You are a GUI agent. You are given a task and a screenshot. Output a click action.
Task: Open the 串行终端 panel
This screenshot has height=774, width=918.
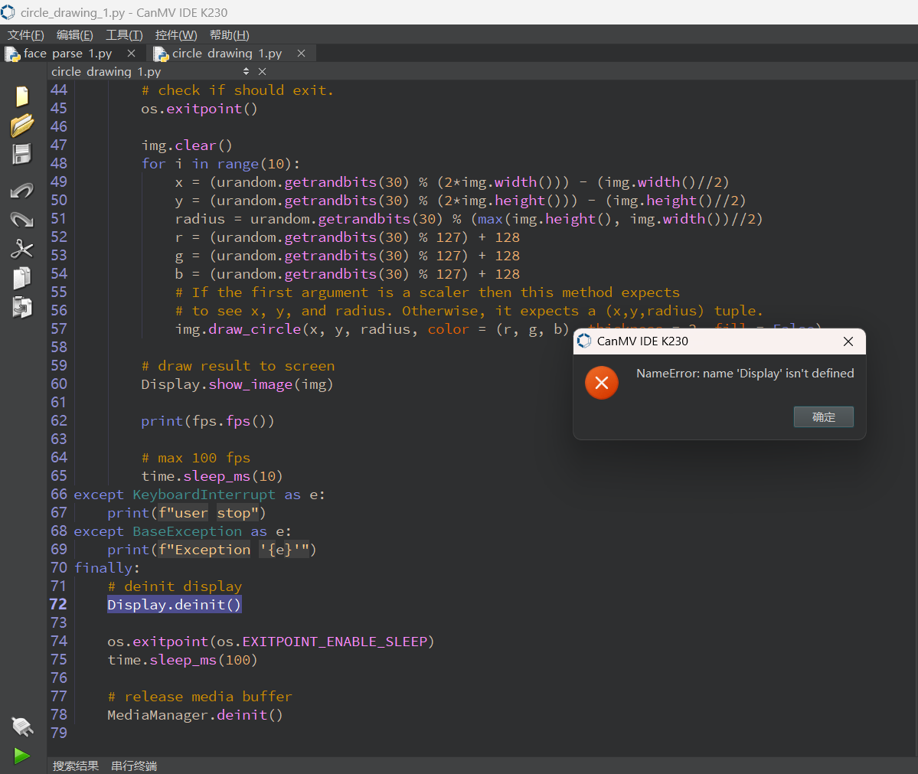134,766
